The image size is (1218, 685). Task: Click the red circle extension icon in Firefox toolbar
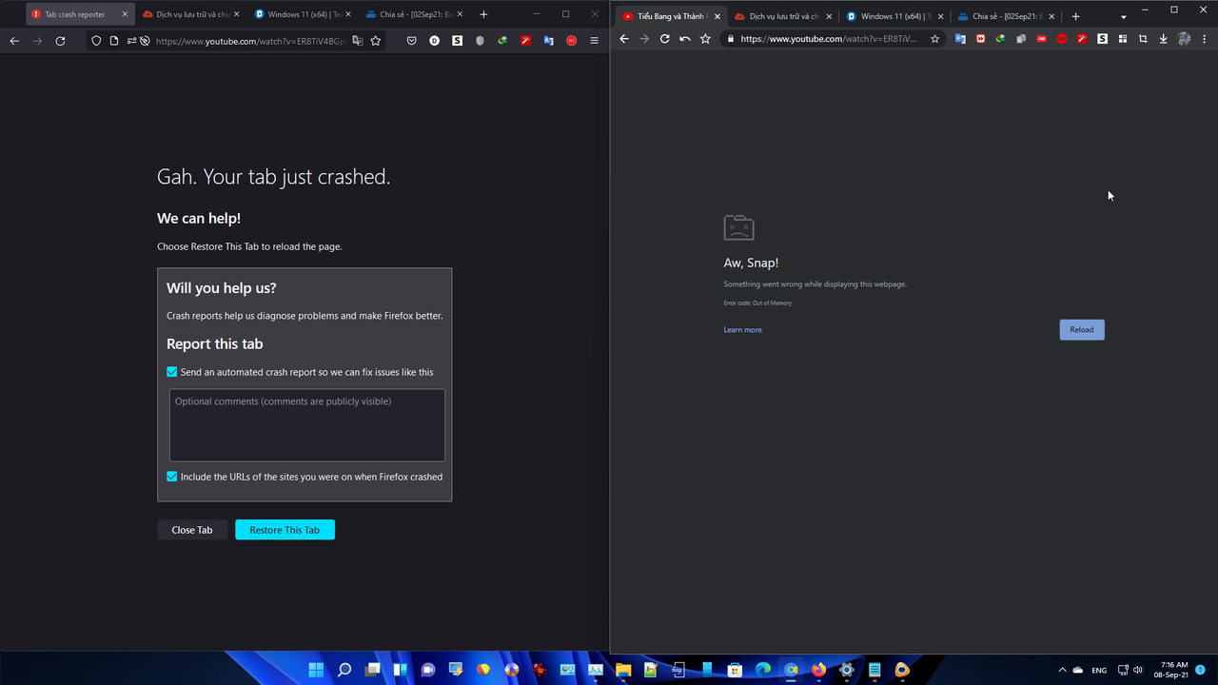click(571, 41)
